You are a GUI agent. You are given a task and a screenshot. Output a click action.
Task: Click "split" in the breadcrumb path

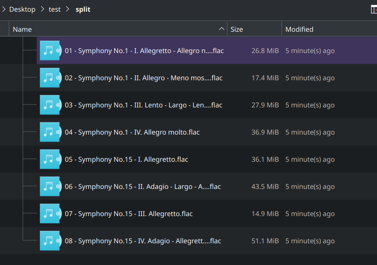83,9
